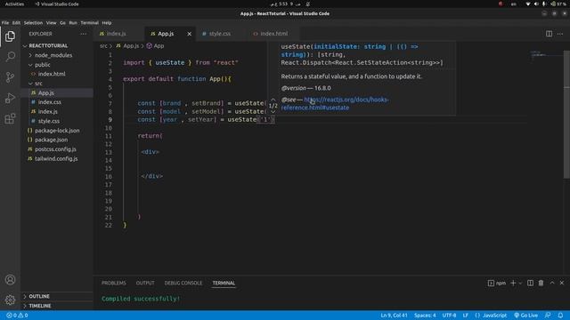Screen dimensions: 570x320
Task: Switch to the index.html editor tab
Action: (x=273, y=34)
